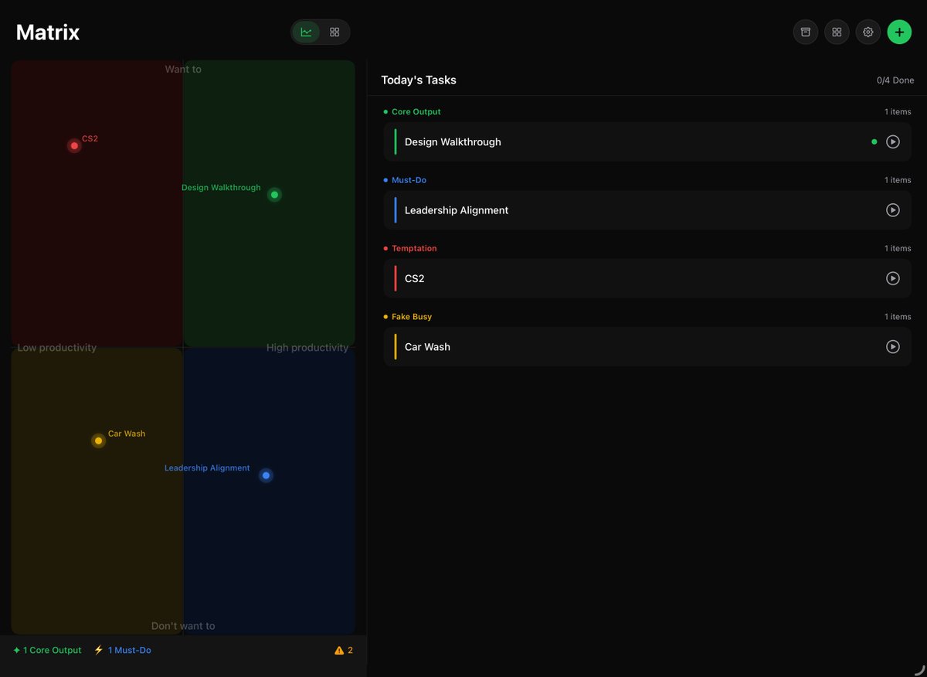Open settings gear icon

[868, 32]
